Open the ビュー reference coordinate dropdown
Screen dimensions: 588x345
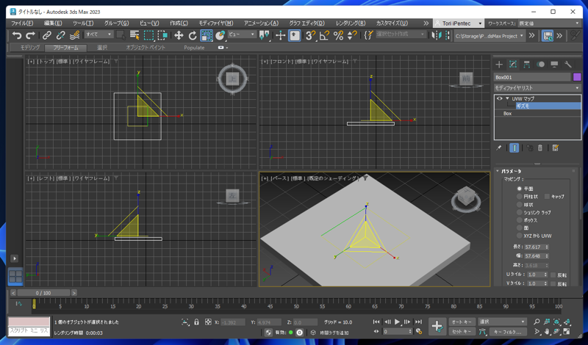click(242, 34)
